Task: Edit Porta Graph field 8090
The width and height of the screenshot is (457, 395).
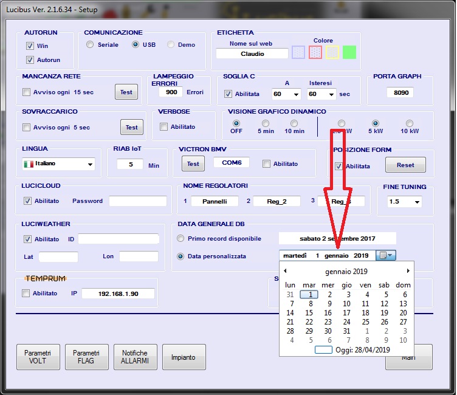Action: 401,93
